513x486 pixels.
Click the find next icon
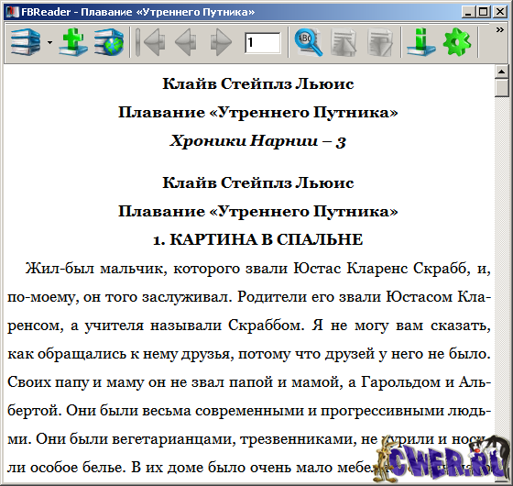[379, 42]
